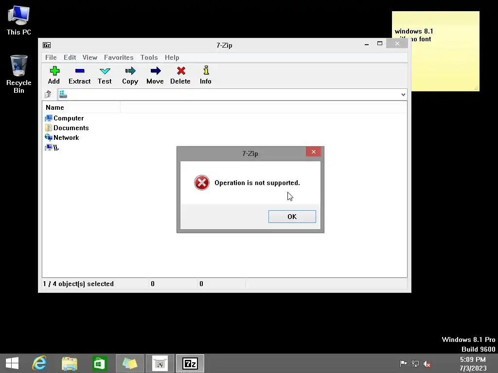
Task: Close the 7-Zip error dialog
Action: [x=314, y=152]
